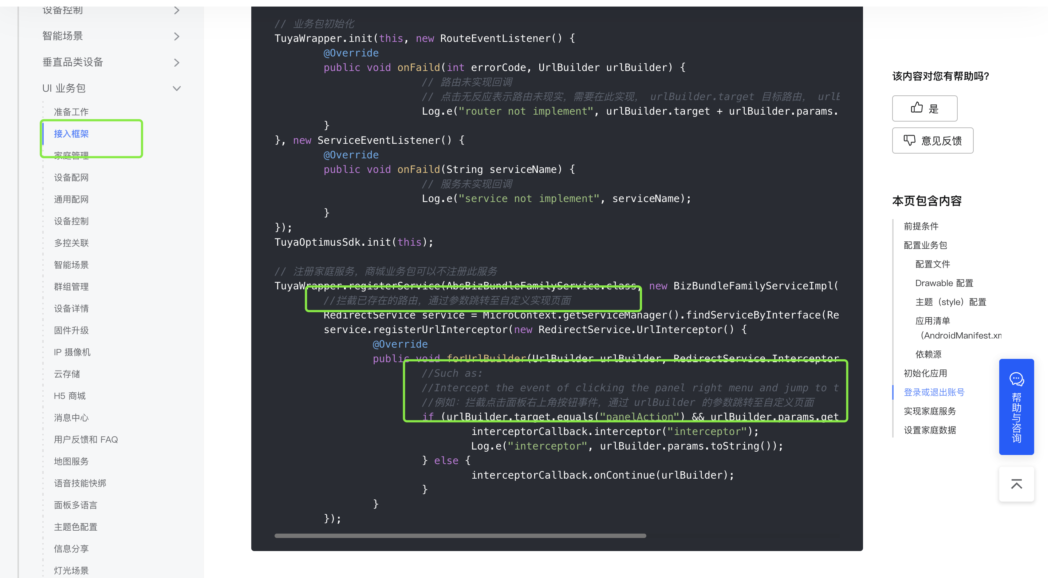The width and height of the screenshot is (1048, 578).
Task: Open 准备工作 in the sidebar
Action: 71,112
